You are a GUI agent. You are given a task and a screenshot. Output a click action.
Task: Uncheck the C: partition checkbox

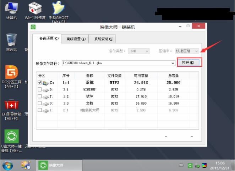(40, 83)
